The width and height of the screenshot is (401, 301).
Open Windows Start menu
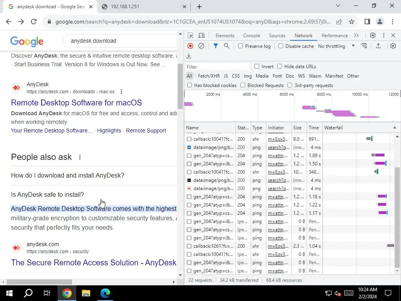pos(9,293)
